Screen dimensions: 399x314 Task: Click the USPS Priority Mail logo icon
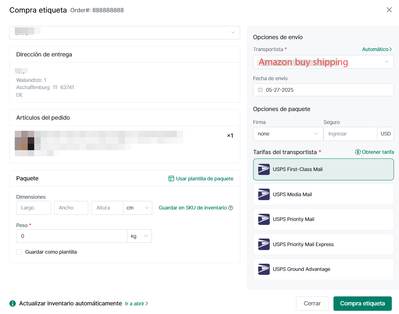click(x=264, y=219)
